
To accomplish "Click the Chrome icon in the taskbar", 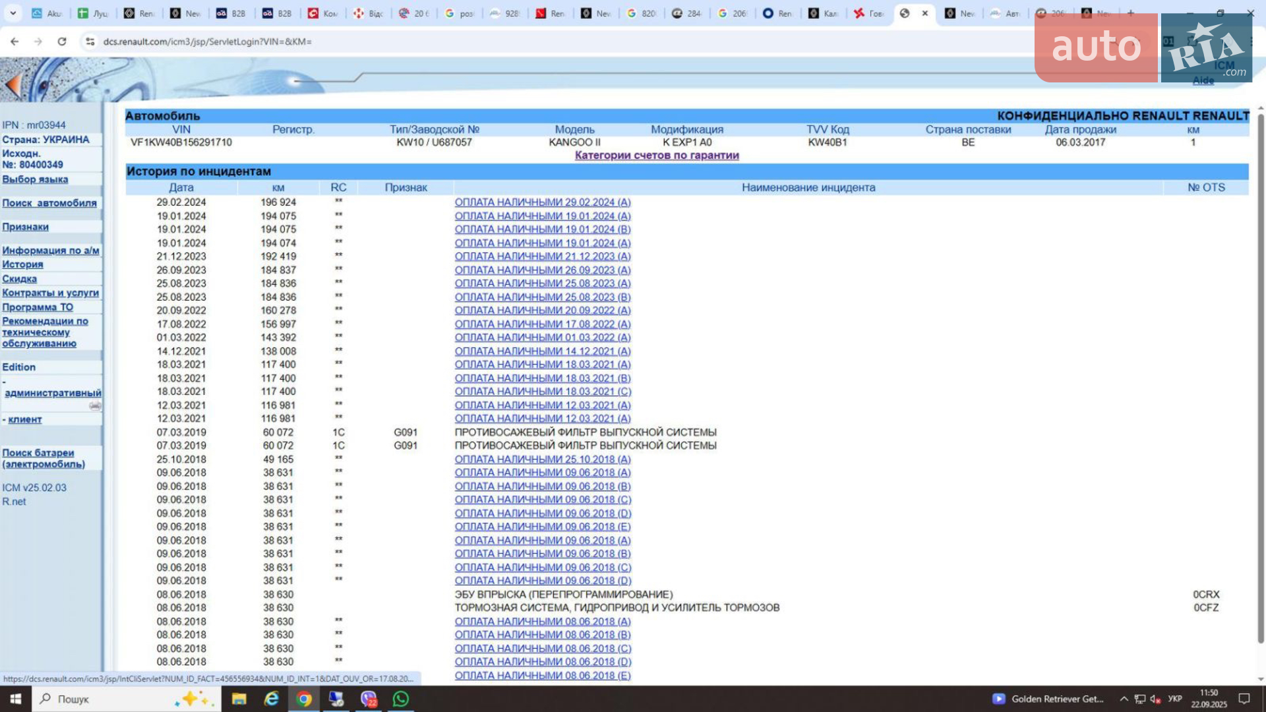I will 303,699.
